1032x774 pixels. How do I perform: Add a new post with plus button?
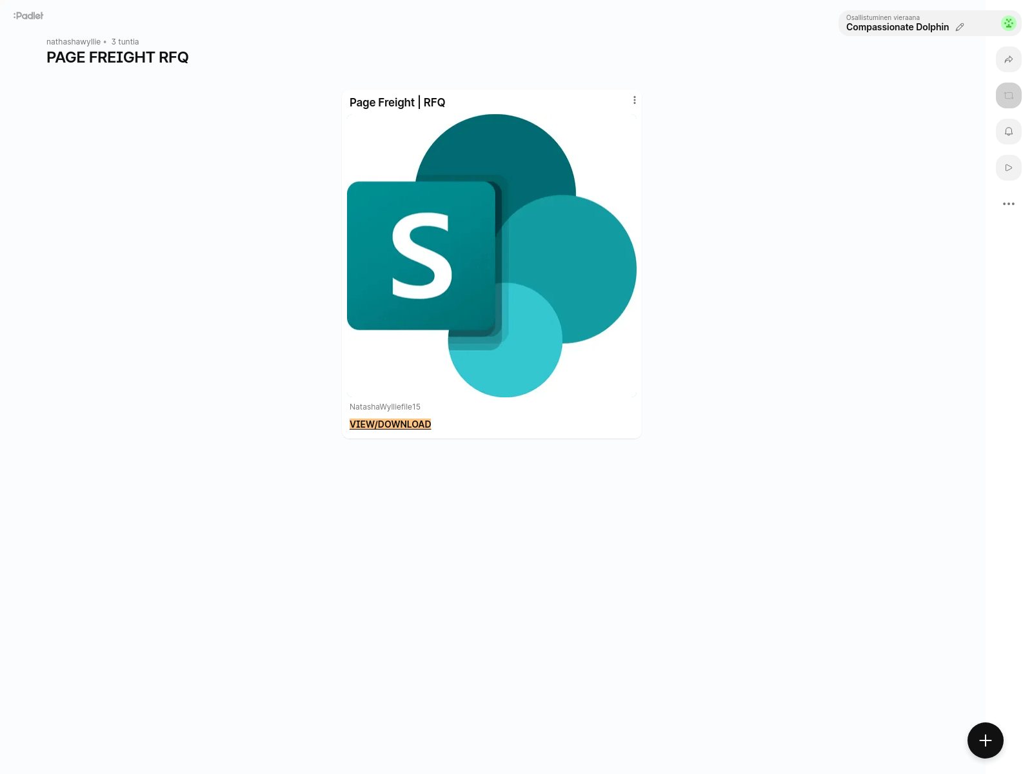point(986,740)
